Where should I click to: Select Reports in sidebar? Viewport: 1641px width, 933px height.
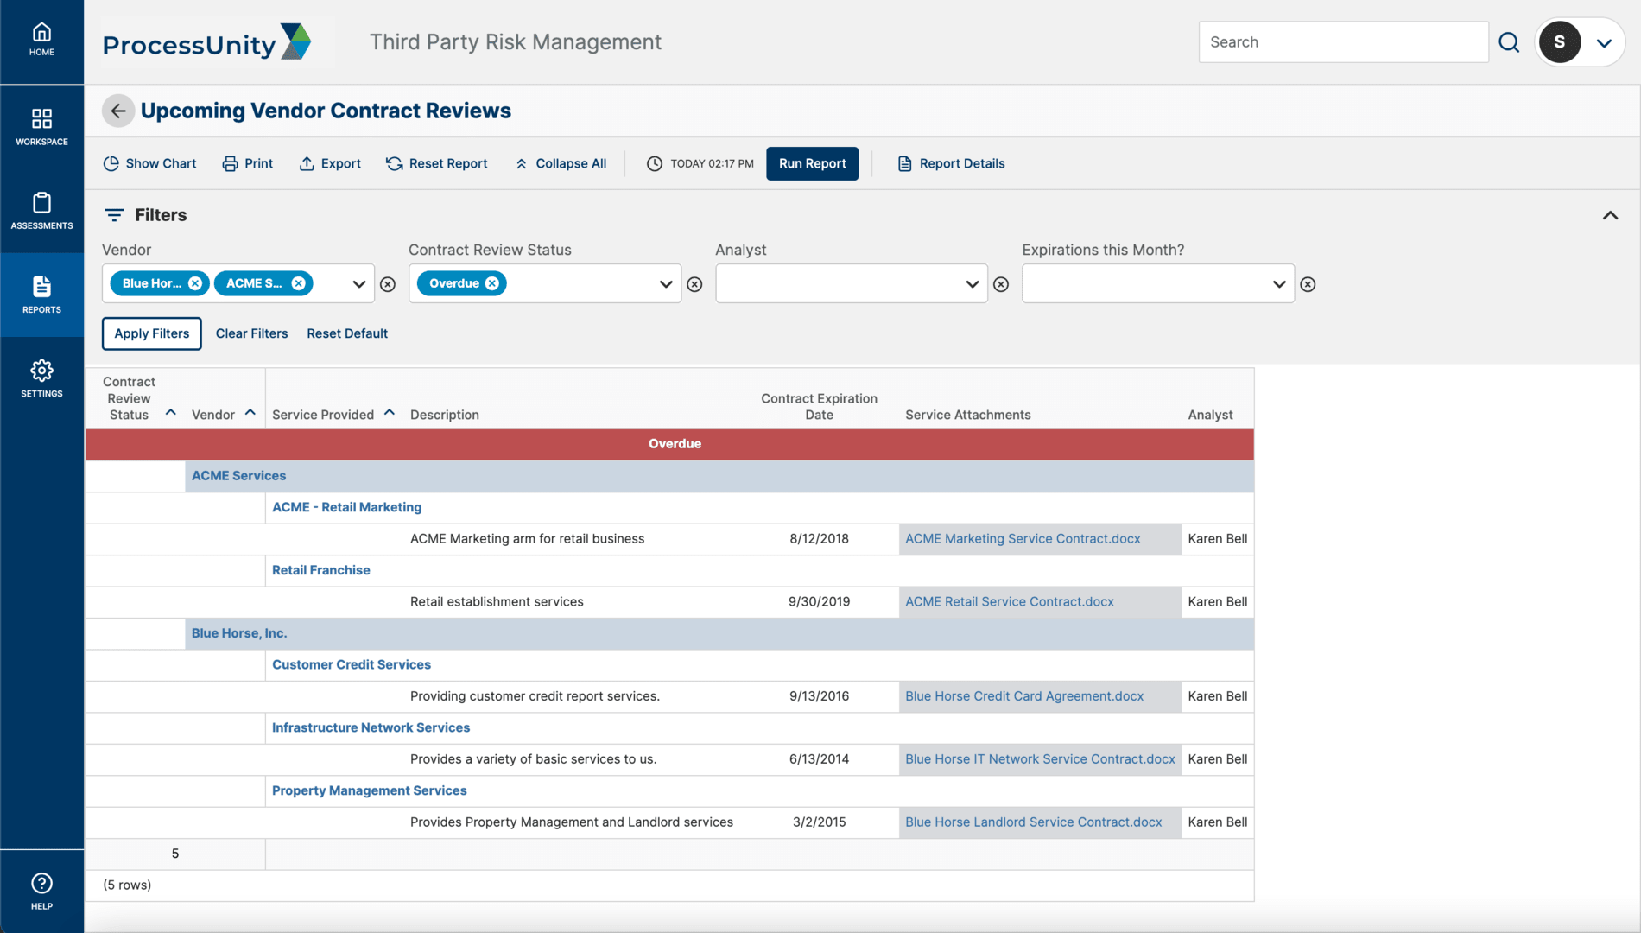click(x=41, y=295)
